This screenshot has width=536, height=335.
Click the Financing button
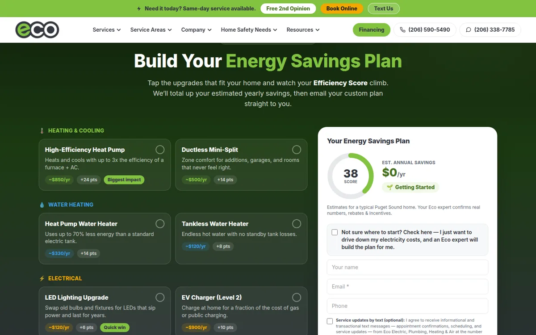[372, 30]
